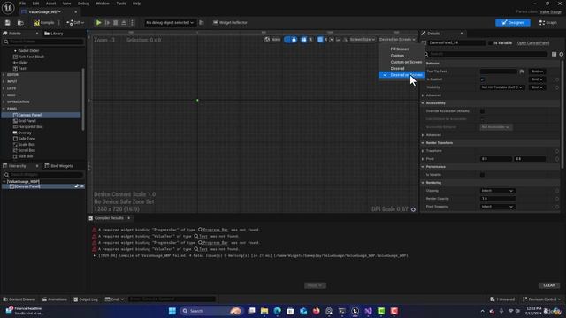Switch to Designer mode
Screen dimensions: 566x318
[513, 23]
